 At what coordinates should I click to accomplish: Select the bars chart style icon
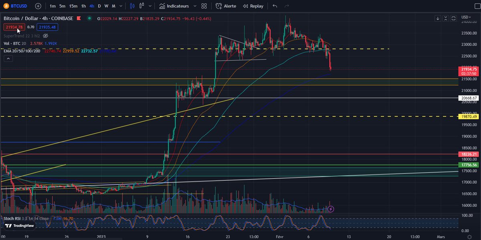tap(142, 6)
